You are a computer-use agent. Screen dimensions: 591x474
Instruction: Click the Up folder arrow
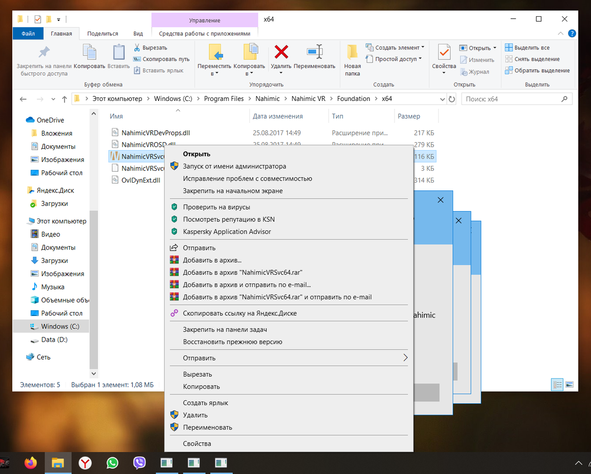pos(65,99)
